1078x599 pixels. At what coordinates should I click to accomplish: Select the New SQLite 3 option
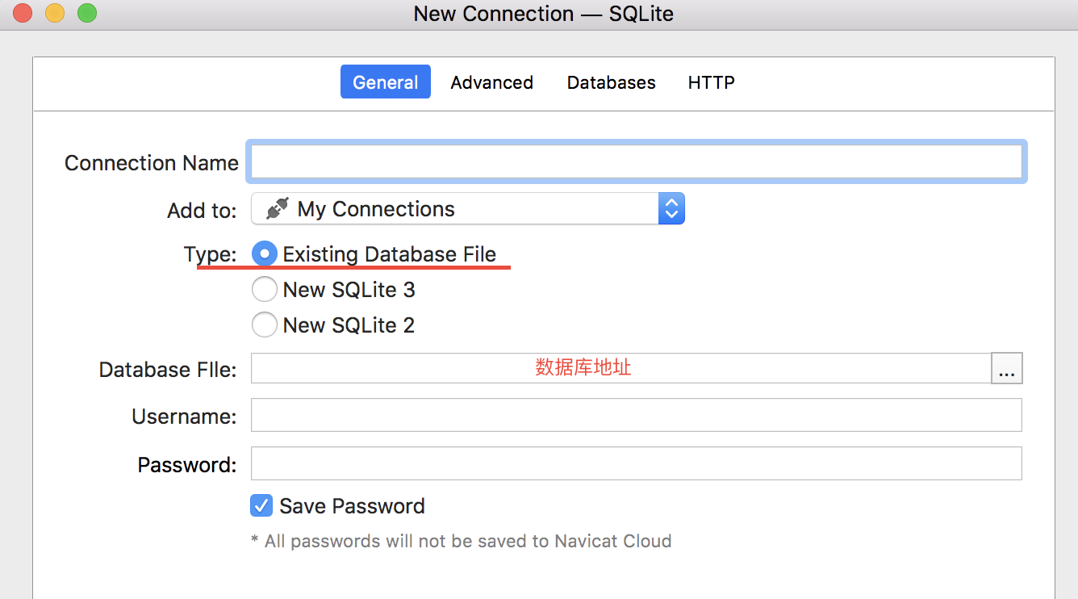265,289
